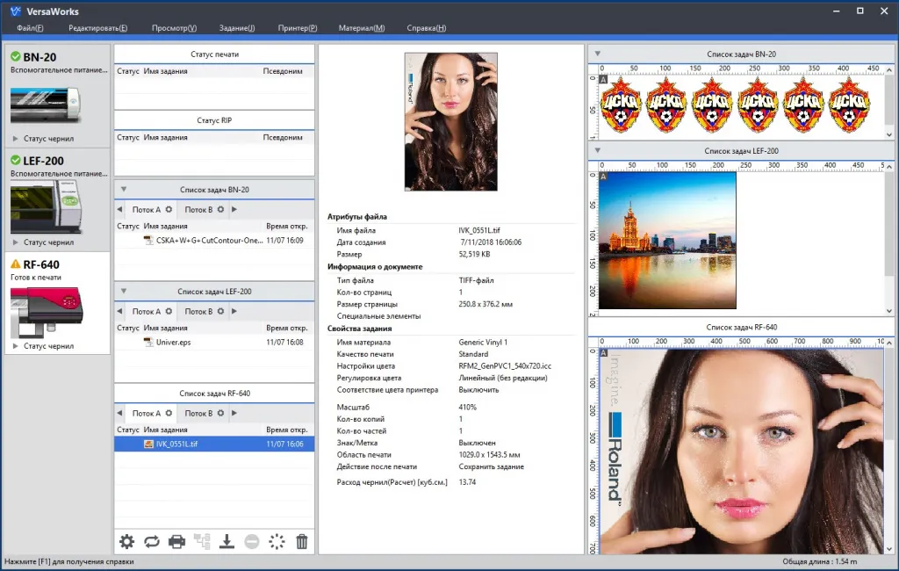Screen dimensions: 899x571
Task: Select the Univer.eps job
Action: click(x=173, y=343)
